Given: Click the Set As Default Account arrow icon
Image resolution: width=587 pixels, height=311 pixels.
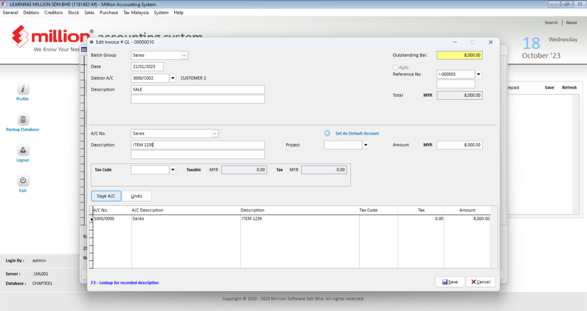Looking at the screenshot, I should [x=327, y=133].
